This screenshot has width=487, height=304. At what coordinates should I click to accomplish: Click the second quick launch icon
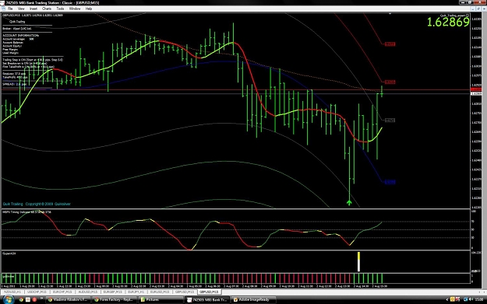[x=27, y=299]
